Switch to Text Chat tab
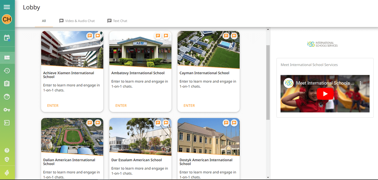 pyautogui.click(x=117, y=21)
